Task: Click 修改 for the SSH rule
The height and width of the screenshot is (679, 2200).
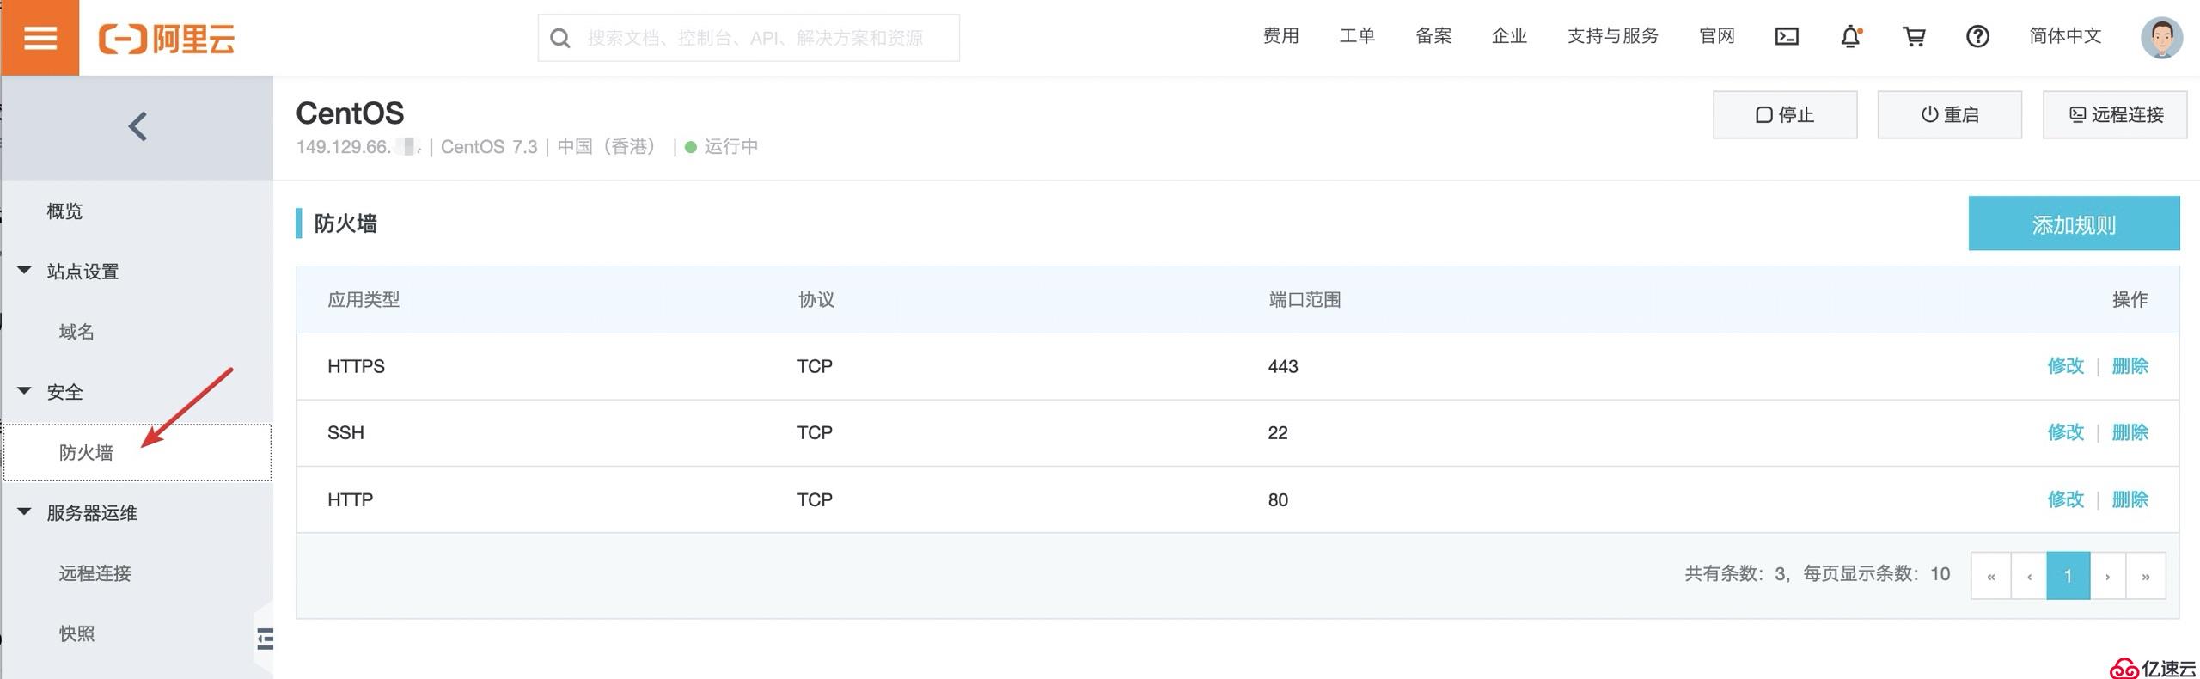Action: coord(2066,432)
